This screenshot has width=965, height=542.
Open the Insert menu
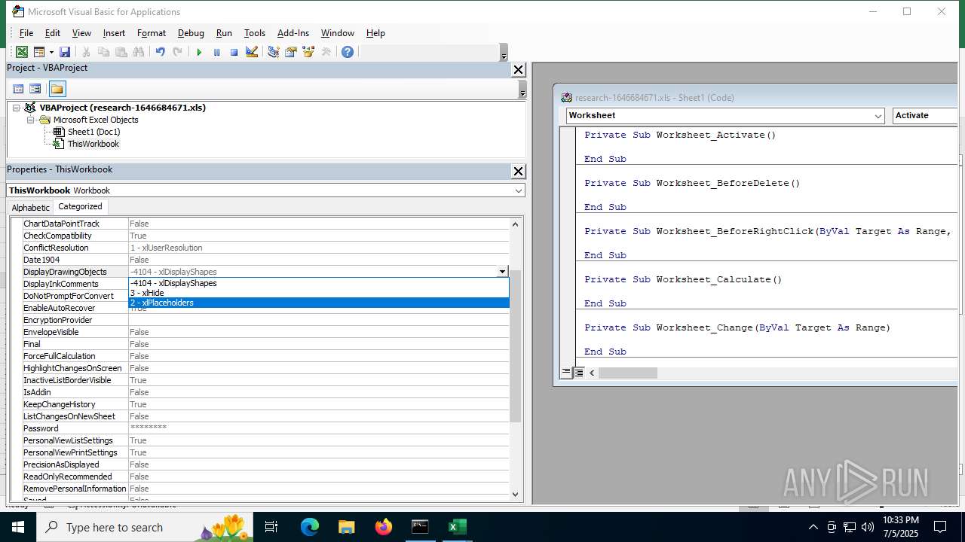(114, 33)
